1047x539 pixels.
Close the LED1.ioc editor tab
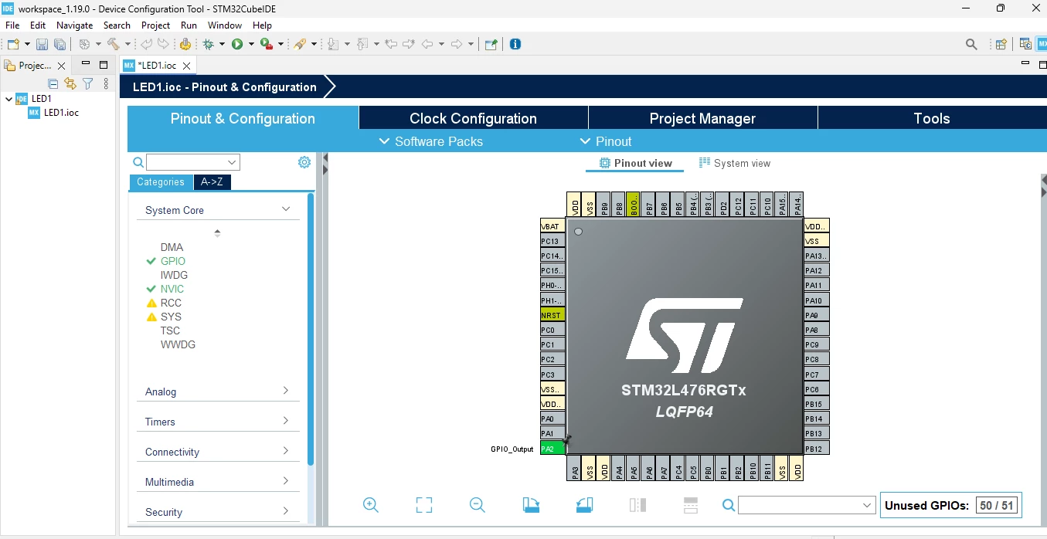(186, 66)
